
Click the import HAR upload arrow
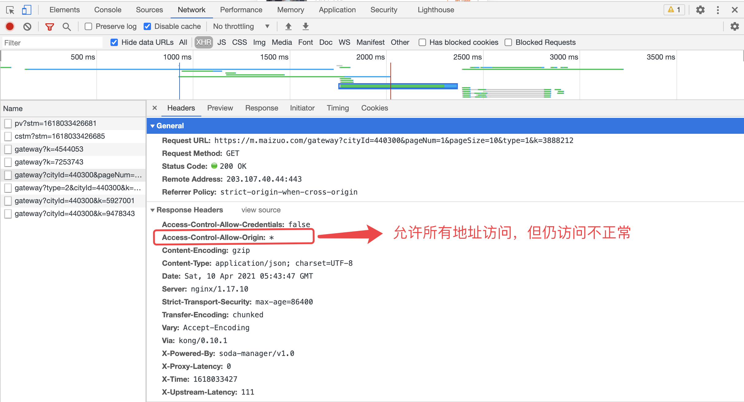pos(288,27)
